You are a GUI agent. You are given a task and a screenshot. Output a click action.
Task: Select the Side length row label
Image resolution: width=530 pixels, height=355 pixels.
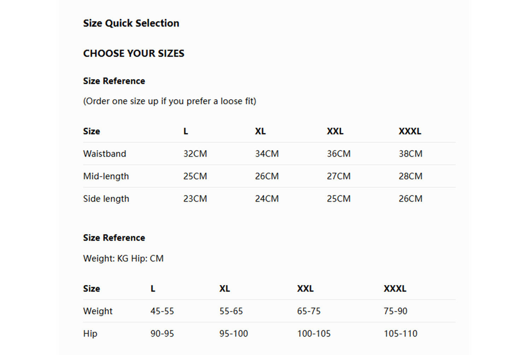pos(106,199)
